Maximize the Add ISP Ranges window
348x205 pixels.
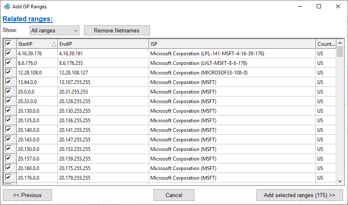319,7
